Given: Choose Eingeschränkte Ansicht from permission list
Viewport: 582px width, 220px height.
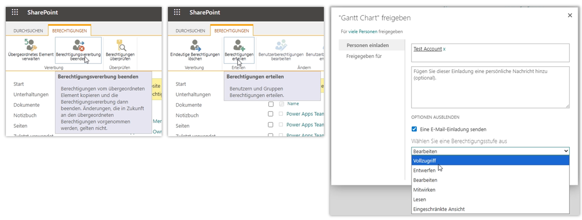Looking at the screenshot, I should click(490, 209).
